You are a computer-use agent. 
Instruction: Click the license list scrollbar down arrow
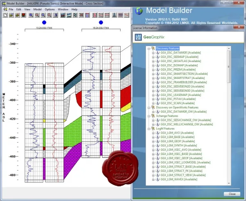pyautogui.click(x=229, y=183)
